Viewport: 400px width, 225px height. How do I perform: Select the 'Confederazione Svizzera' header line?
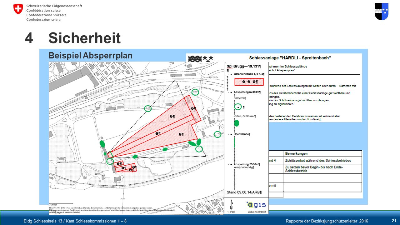pyautogui.click(x=46, y=15)
